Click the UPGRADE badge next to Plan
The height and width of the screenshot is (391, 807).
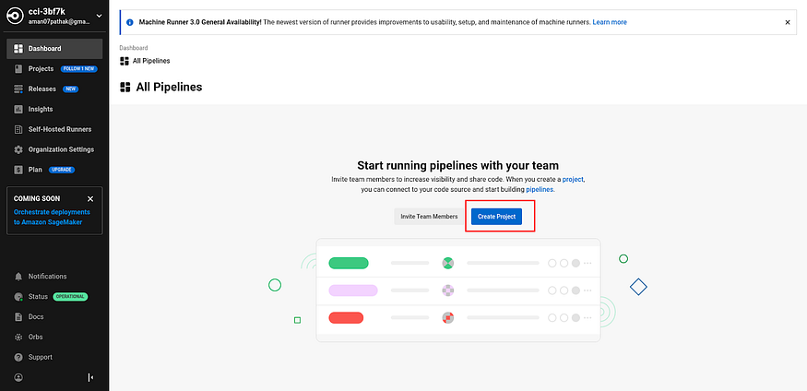(x=63, y=170)
